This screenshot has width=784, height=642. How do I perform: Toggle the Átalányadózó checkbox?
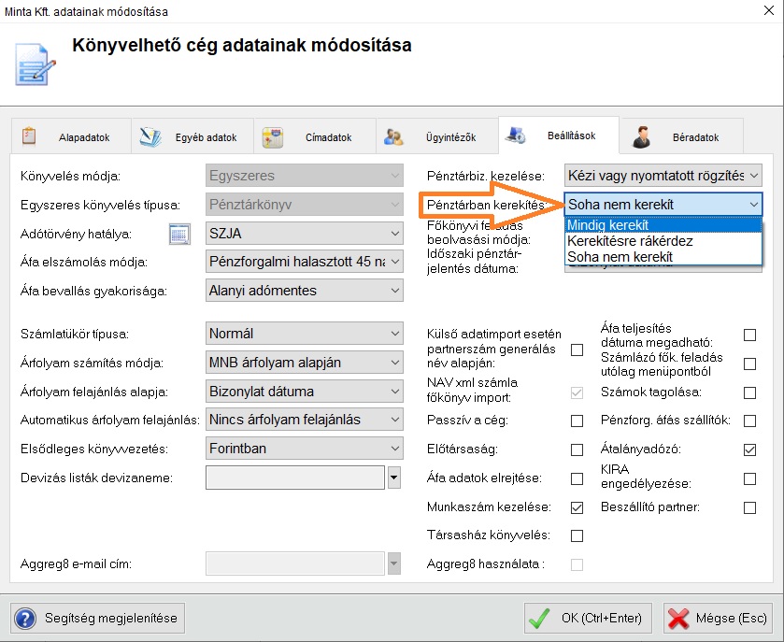pos(749,449)
